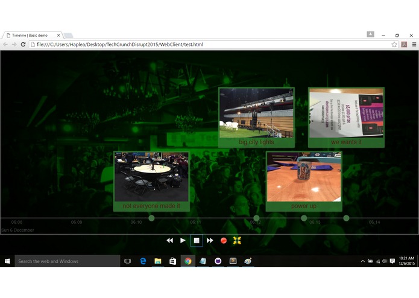The image size is (419, 298).
Task: Go back with the browser back arrow
Action: tap(5, 45)
